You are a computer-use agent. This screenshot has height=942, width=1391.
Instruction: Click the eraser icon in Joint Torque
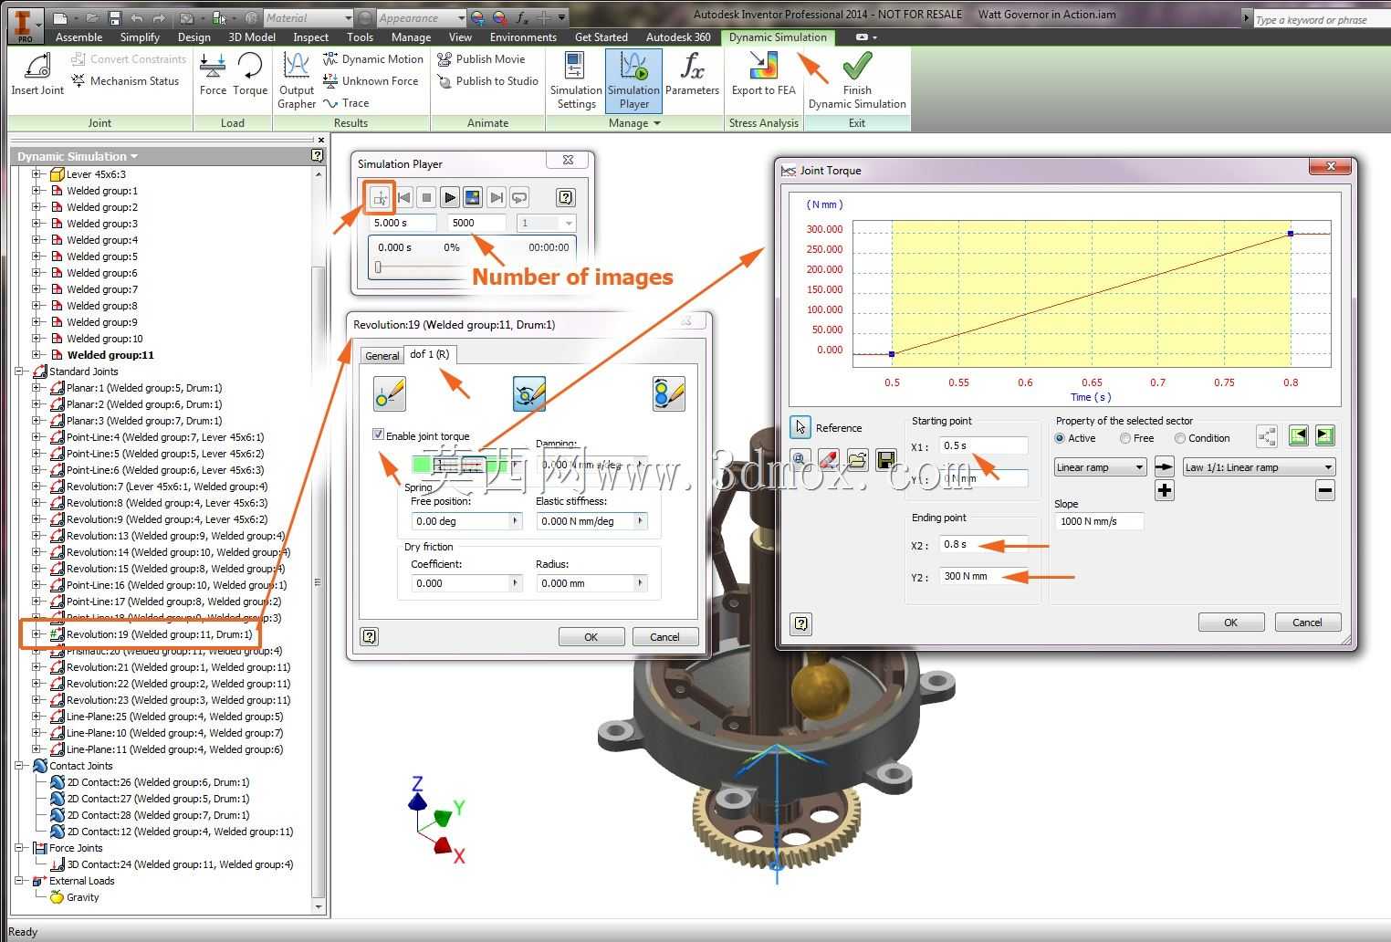coord(828,459)
